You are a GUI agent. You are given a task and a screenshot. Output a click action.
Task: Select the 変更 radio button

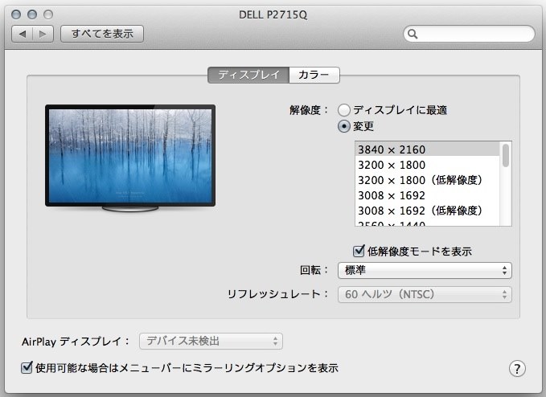tap(343, 126)
